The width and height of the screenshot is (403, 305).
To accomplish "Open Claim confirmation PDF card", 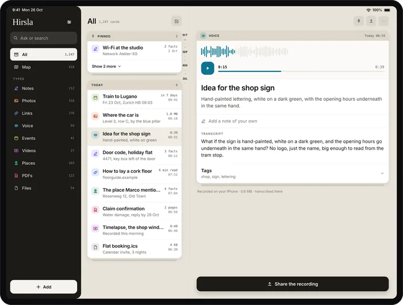I will [x=134, y=211].
